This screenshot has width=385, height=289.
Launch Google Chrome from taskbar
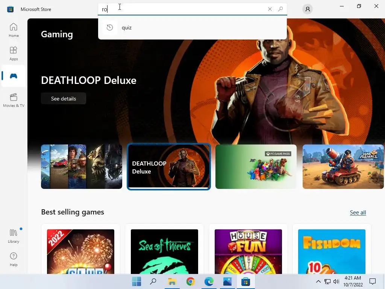pyautogui.click(x=190, y=281)
